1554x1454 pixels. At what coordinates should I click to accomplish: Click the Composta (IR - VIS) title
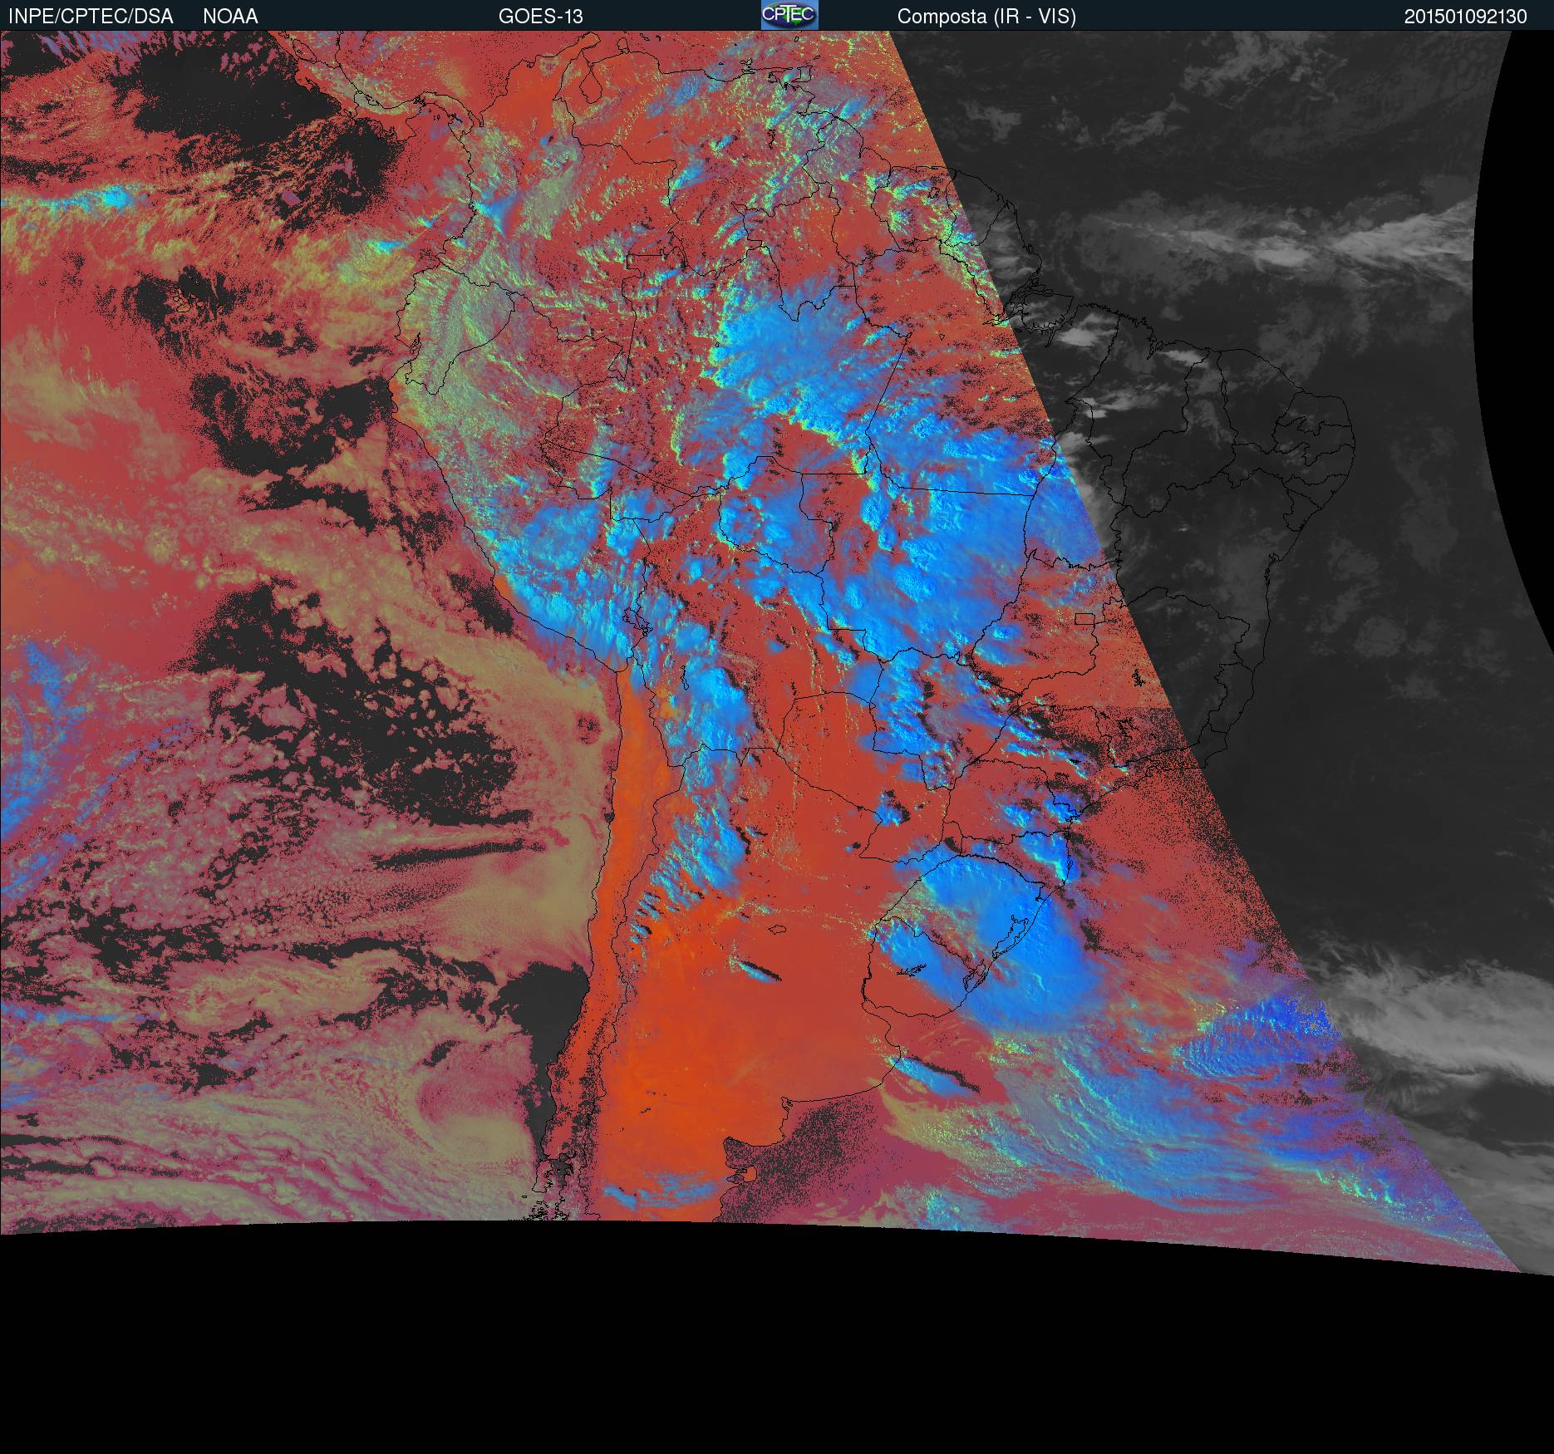point(986,17)
